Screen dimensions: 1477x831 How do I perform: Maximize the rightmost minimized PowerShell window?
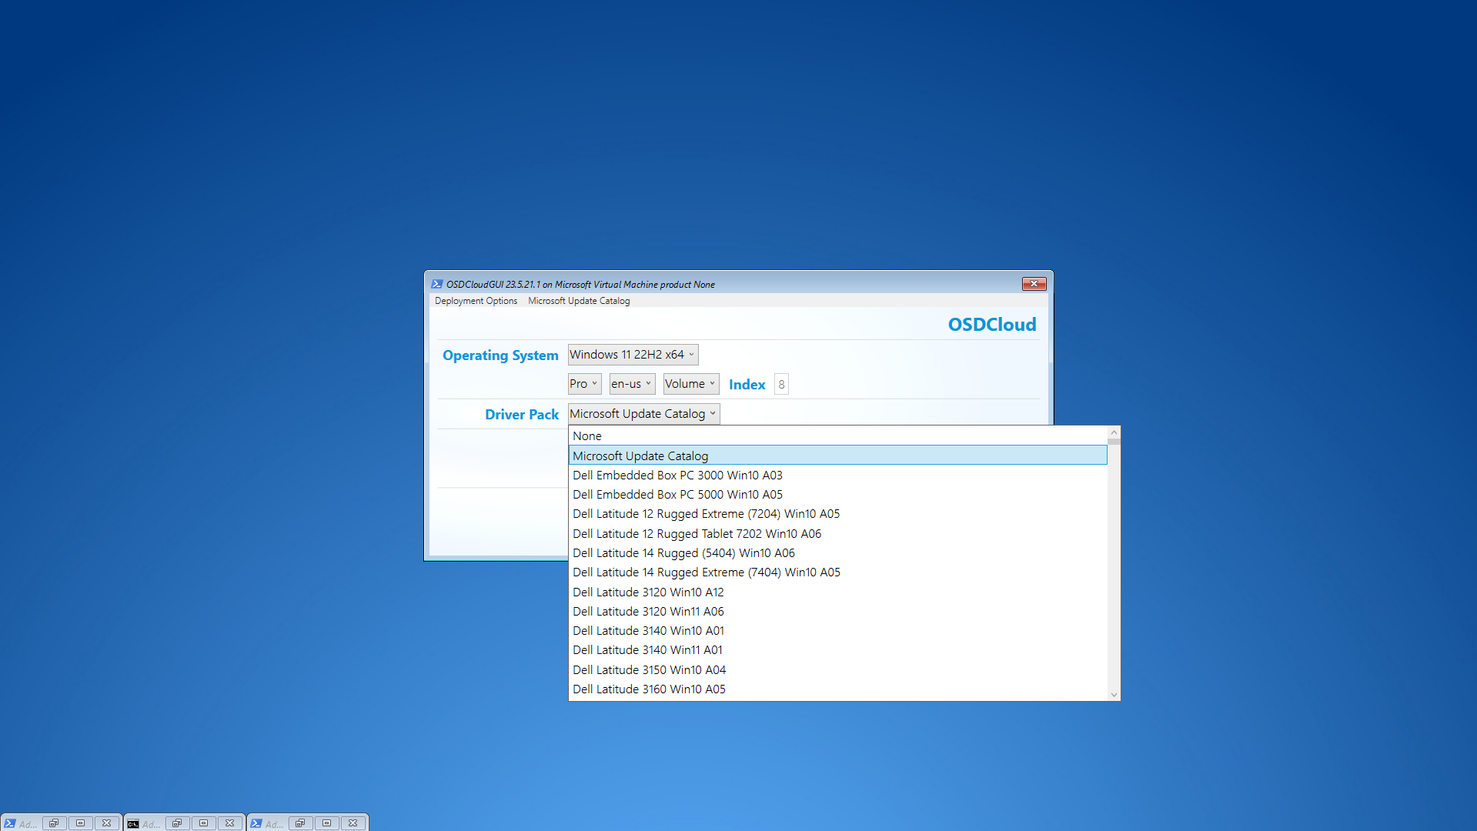[326, 823]
